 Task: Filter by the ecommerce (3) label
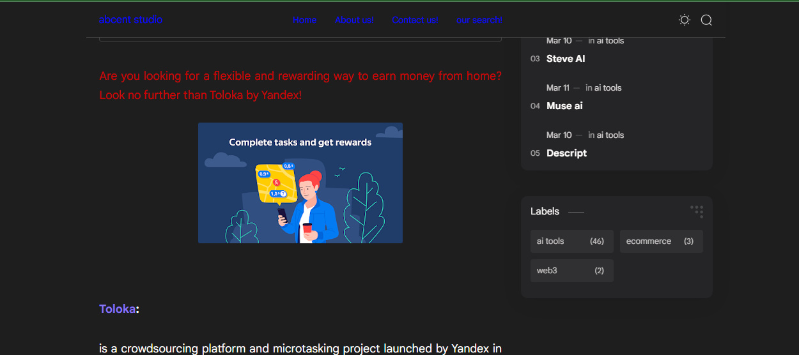tap(662, 241)
